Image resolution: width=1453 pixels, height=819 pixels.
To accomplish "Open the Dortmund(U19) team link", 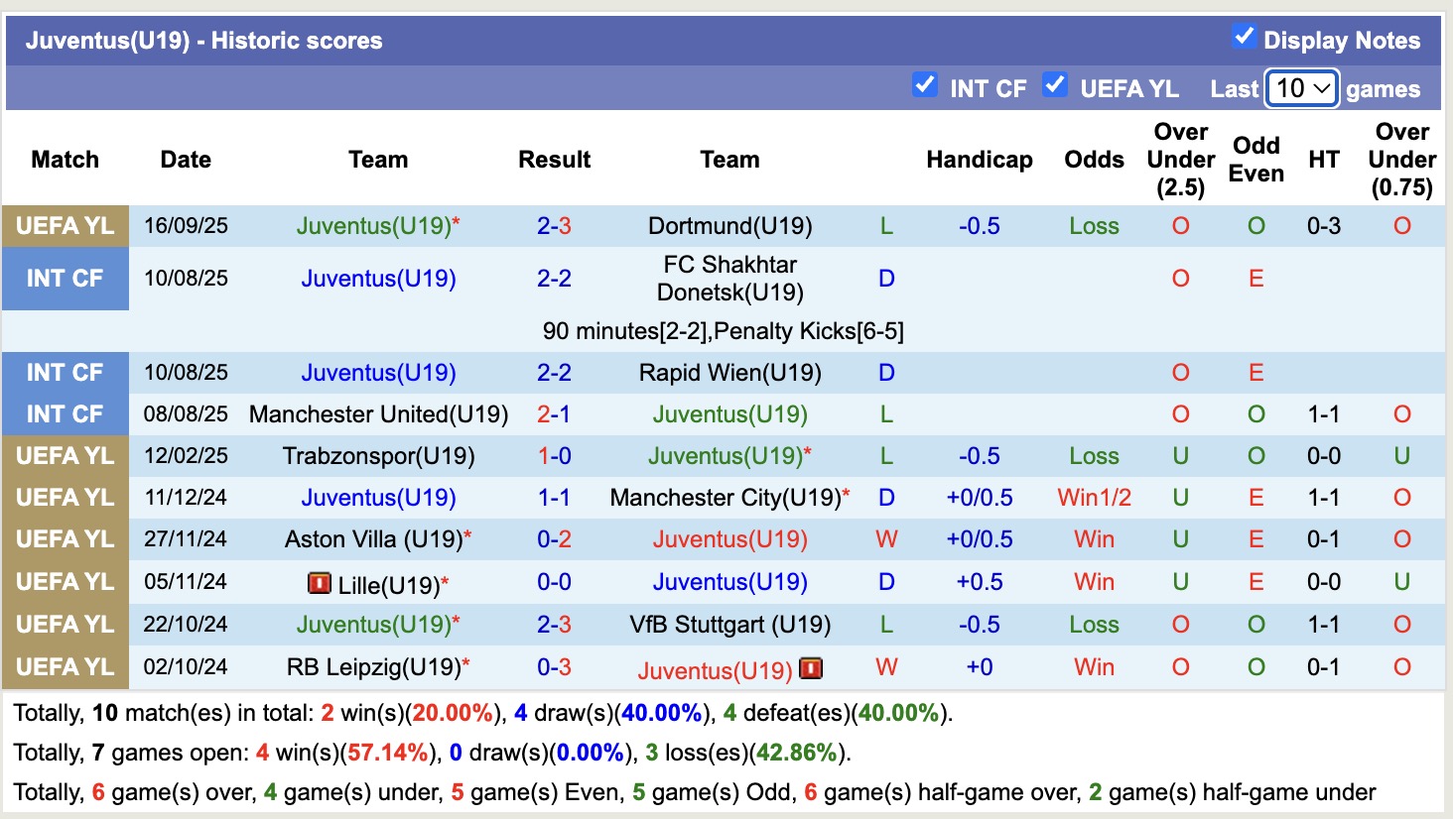I will [729, 226].
